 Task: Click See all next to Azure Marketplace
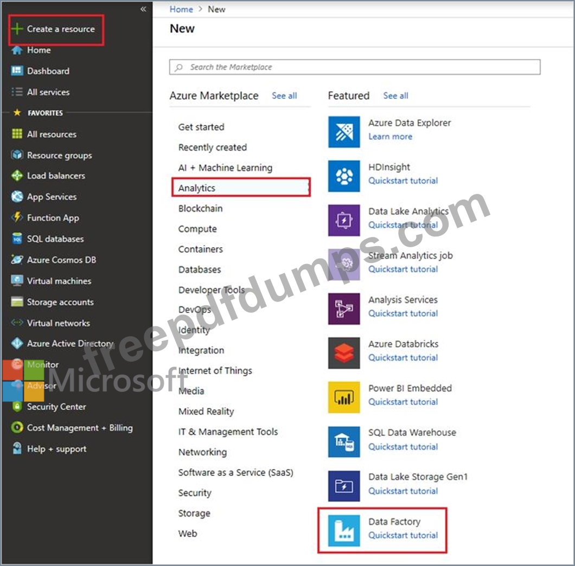tap(284, 95)
